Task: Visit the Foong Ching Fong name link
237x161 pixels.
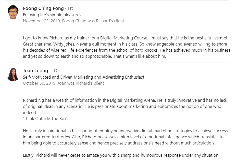Action: (43, 8)
